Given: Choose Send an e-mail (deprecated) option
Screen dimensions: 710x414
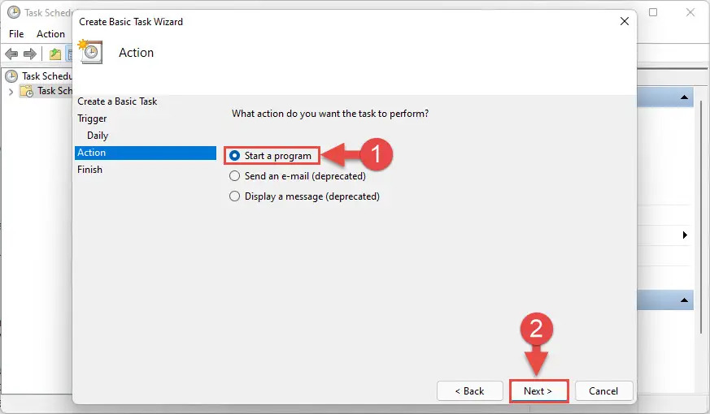Looking at the screenshot, I should [234, 176].
